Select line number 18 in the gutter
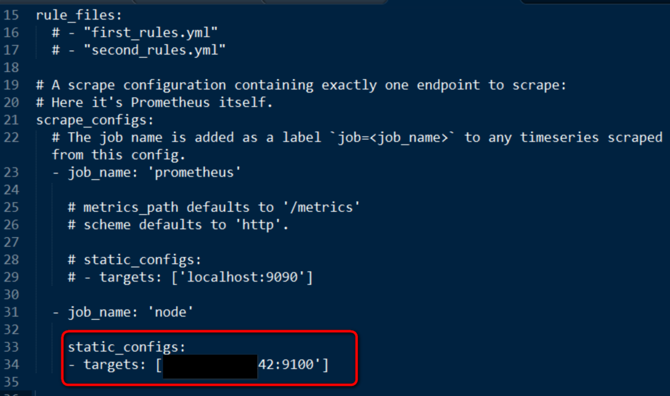Screen dimensions: 670x396 tap(11, 68)
